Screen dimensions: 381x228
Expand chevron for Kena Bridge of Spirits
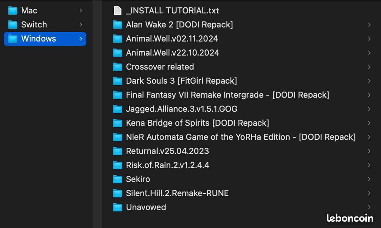click(369, 123)
